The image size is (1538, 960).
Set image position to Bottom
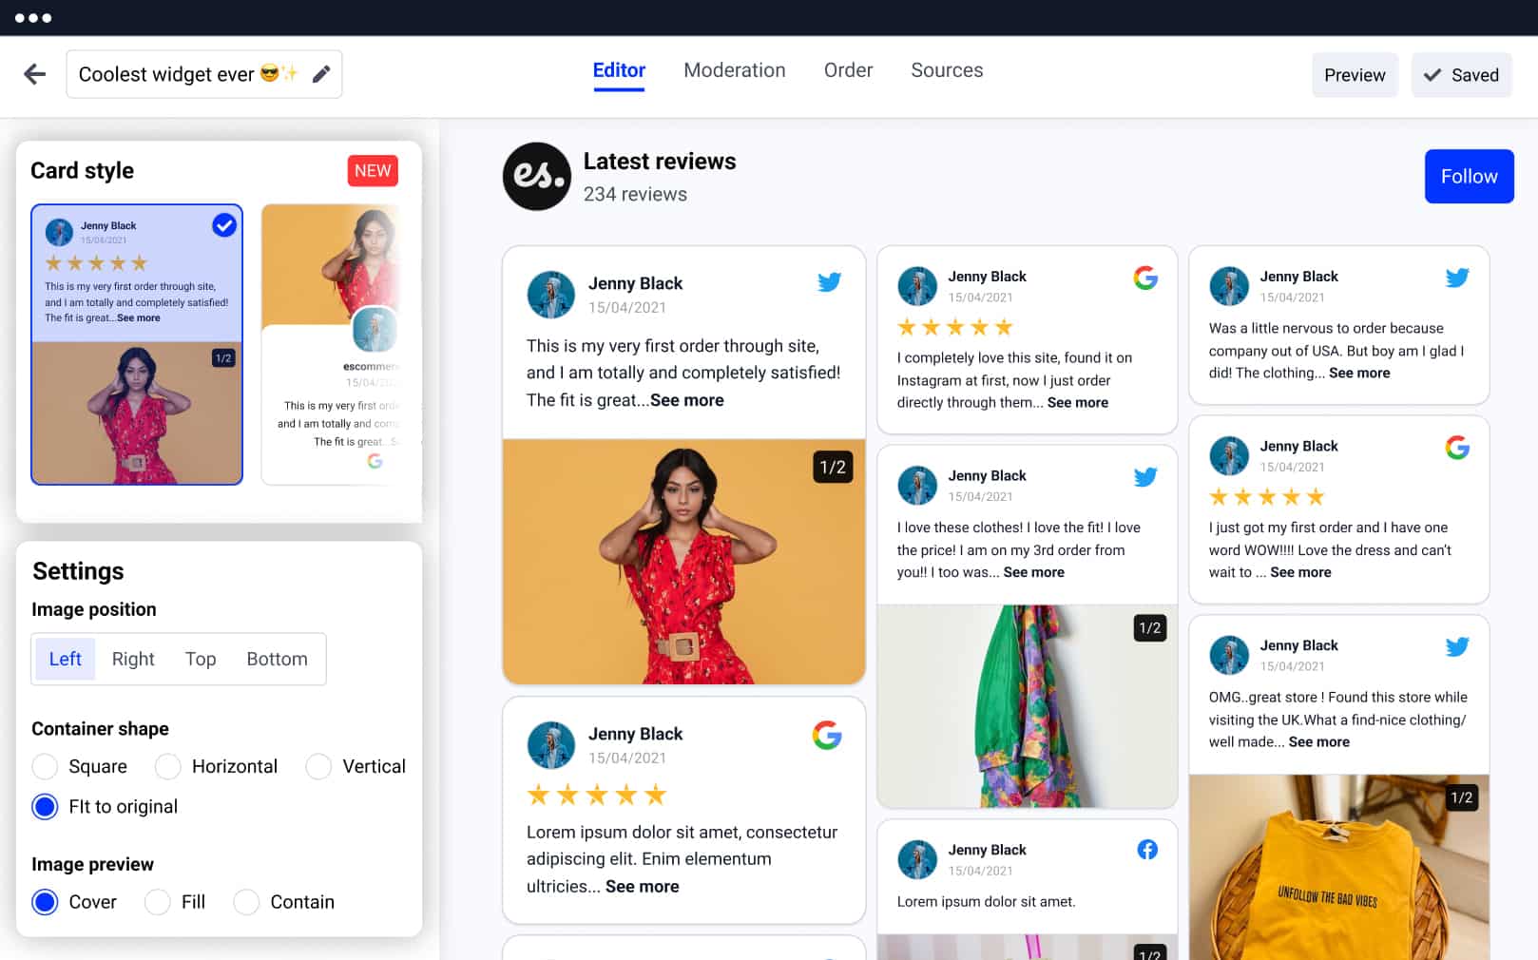click(277, 659)
